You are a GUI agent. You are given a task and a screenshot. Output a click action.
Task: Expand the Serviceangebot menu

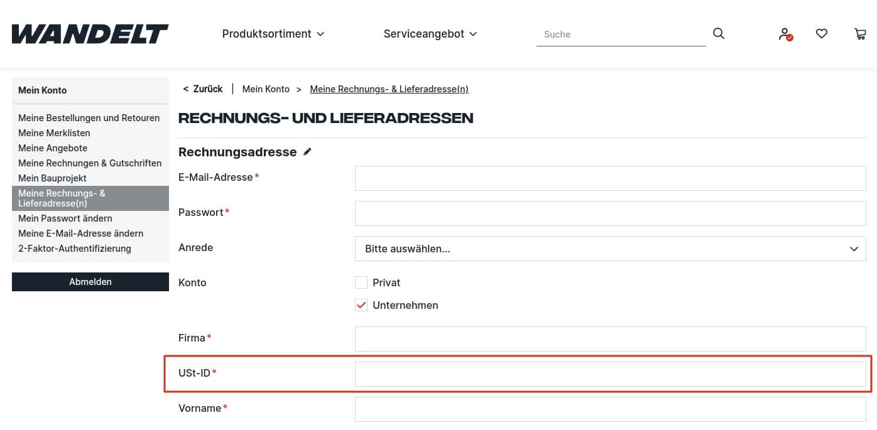[430, 34]
